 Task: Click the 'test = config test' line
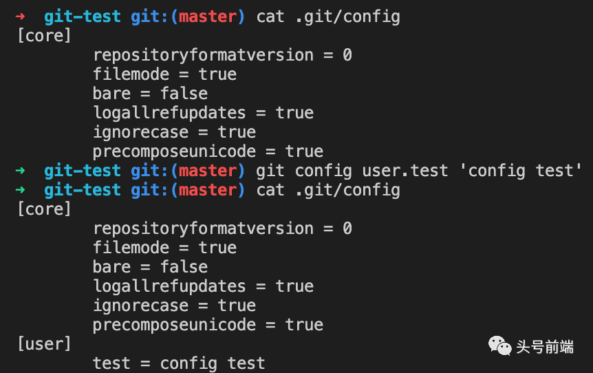click(179, 363)
